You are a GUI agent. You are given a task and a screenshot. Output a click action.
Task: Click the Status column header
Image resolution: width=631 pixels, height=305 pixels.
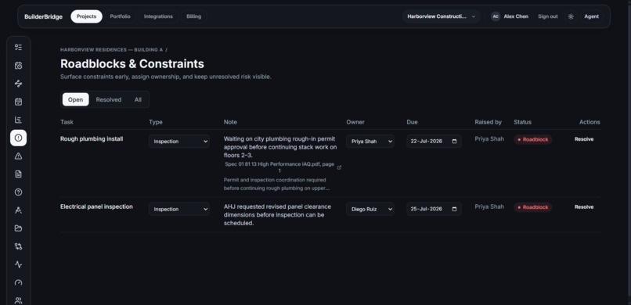point(523,122)
